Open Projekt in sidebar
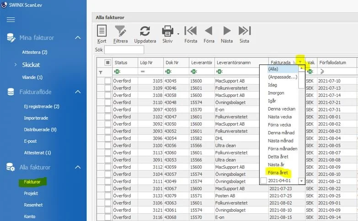358x221 pixels. (31, 194)
